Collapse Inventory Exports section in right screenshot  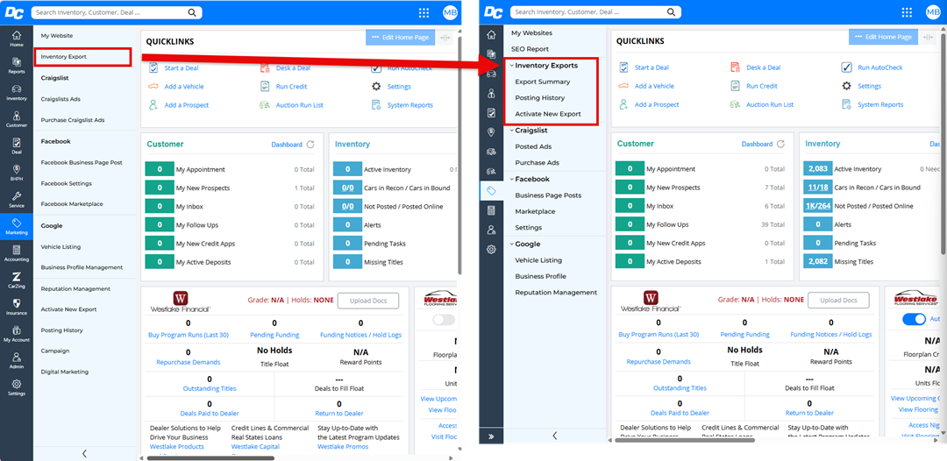511,66
